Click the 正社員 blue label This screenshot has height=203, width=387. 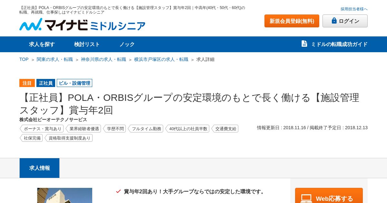[x=46, y=83]
